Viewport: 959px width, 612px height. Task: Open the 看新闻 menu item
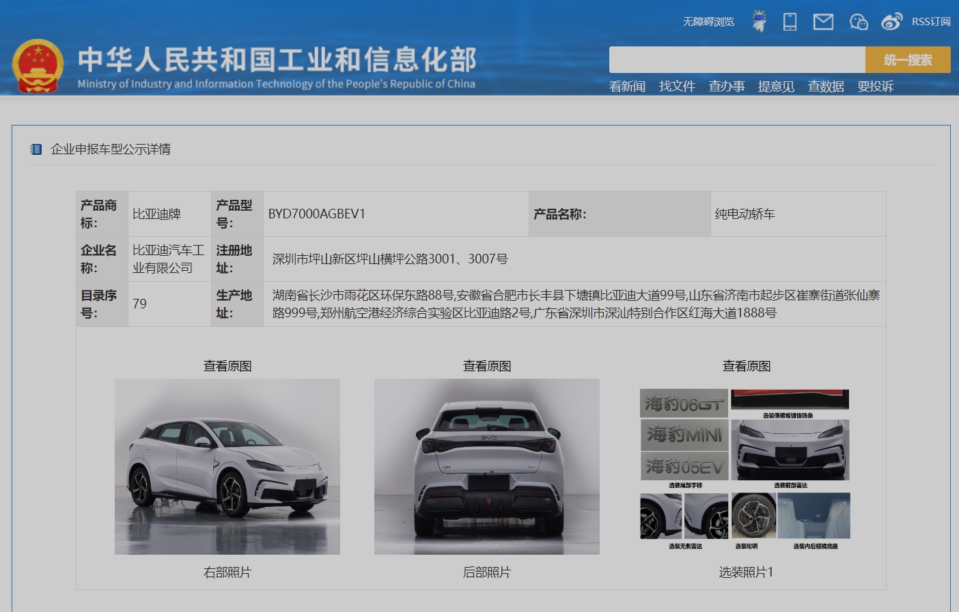[x=627, y=87]
